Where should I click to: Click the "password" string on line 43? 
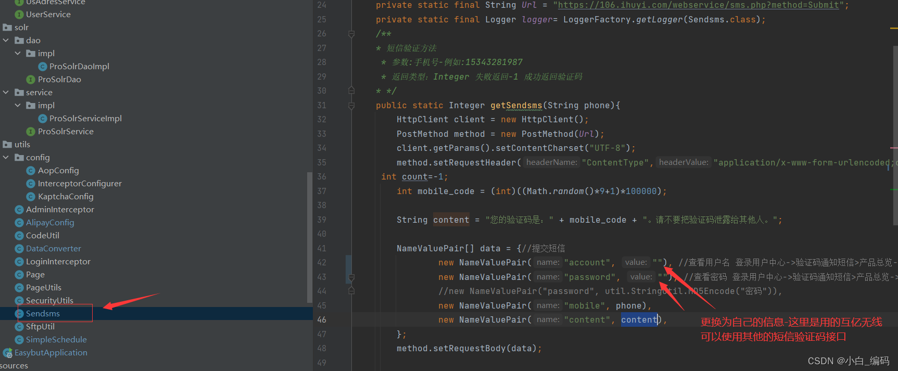click(590, 277)
